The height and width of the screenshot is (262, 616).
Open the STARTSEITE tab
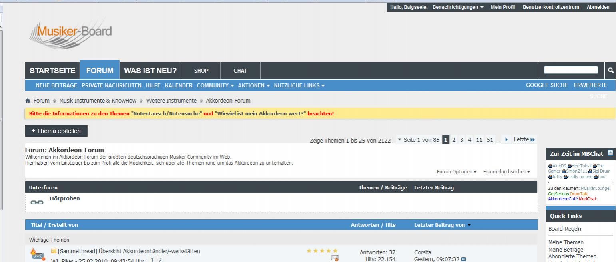pos(52,71)
